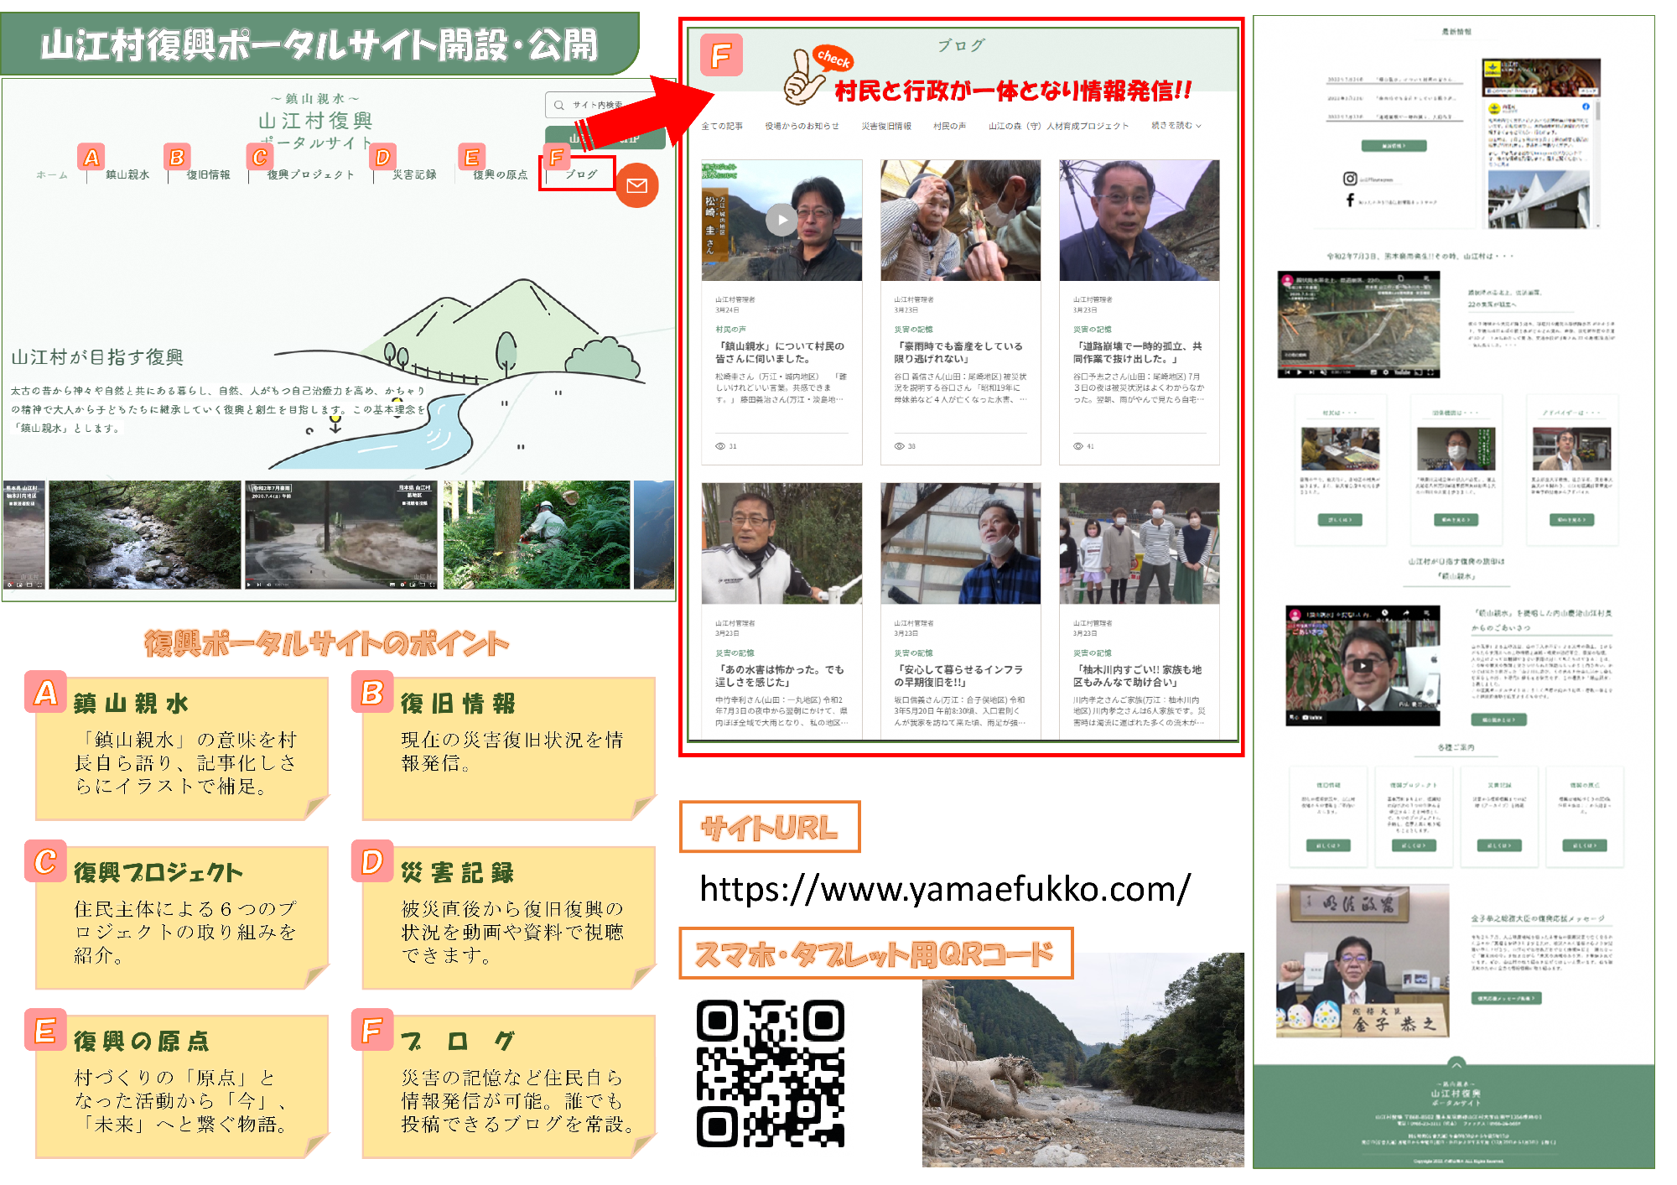Open the 災害記録 navigation item
Image resolution: width=1677 pixels, height=1185 pixels.
pyautogui.click(x=414, y=175)
